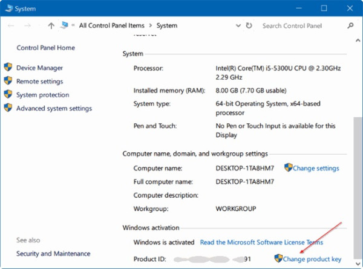
Task: Read the Microsoft Software License Terms
Action: (x=261, y=242)
